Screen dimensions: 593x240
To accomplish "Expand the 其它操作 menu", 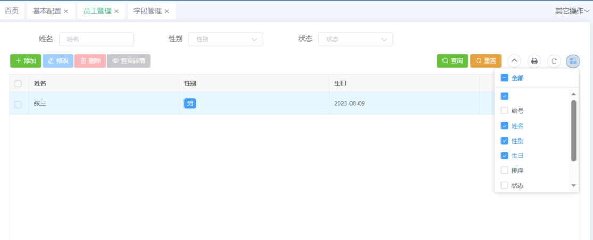I will [572, 11].
